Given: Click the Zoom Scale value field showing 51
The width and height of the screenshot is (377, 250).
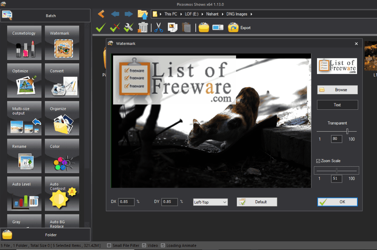Looking at the screenshot, I should pos(336,179).
